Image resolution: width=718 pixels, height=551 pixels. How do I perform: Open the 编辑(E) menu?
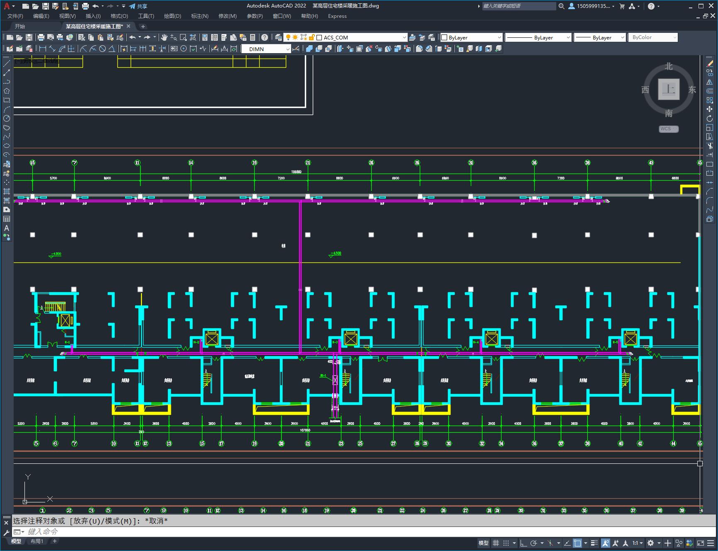click(x=41, y=16)
